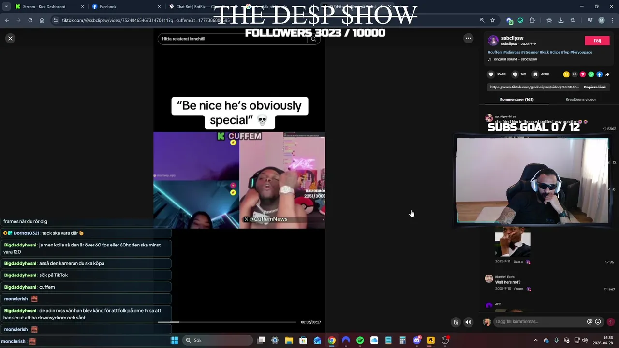Switch to 'Kreatörens videor' tab
This screenshot has height=348, width=619.
coord(581,99)
